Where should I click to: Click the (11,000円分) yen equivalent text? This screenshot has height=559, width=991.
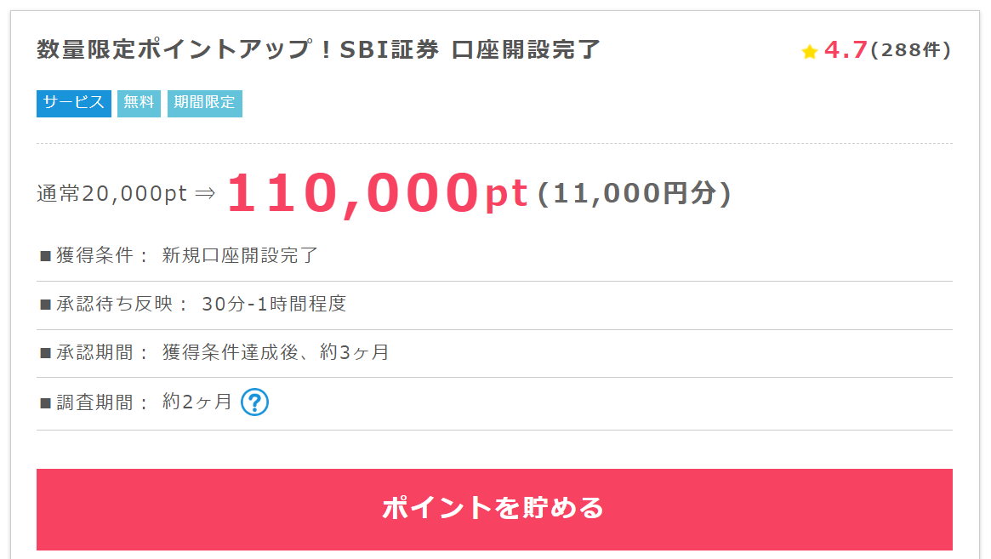635,193
